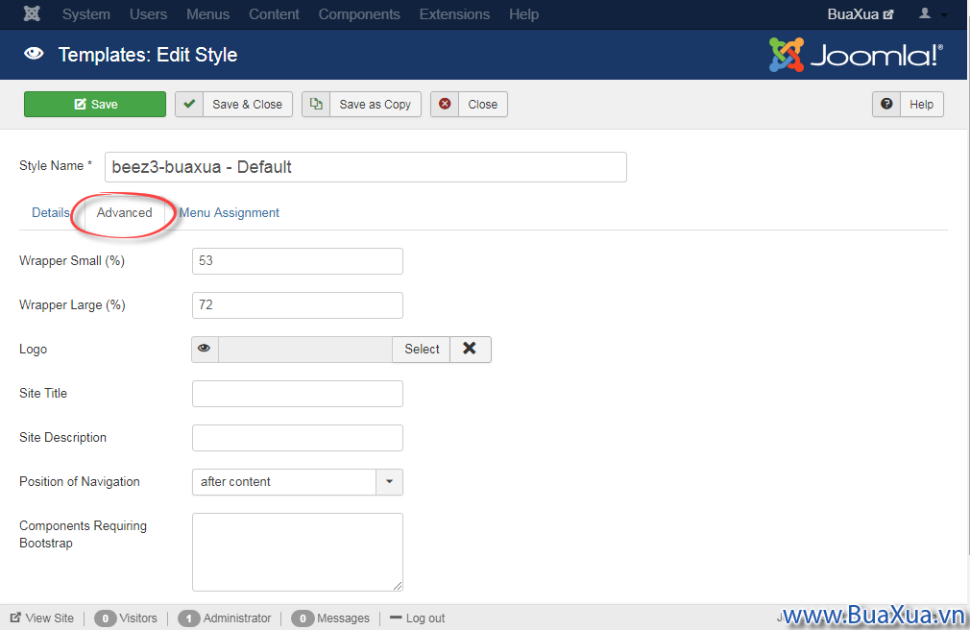Click the 'Messages' status bar text
The image size is (970, 630).
343,618
